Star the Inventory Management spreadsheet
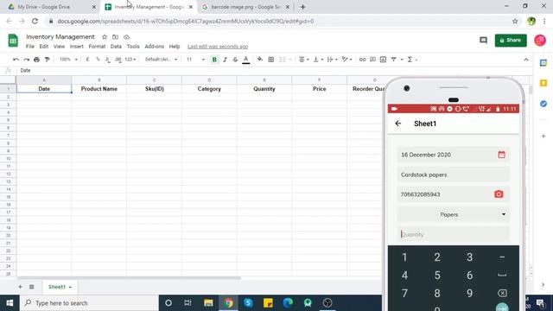The width and height of the screenshot is (553, 311). [105, 36]
